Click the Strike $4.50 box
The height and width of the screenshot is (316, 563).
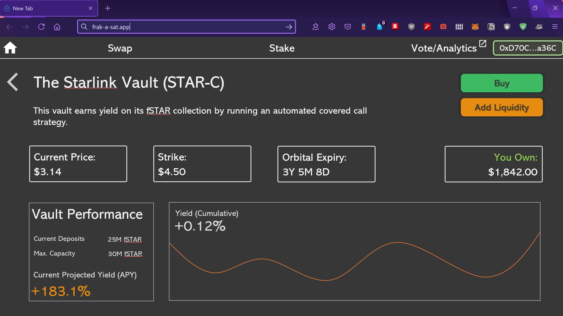202,164
